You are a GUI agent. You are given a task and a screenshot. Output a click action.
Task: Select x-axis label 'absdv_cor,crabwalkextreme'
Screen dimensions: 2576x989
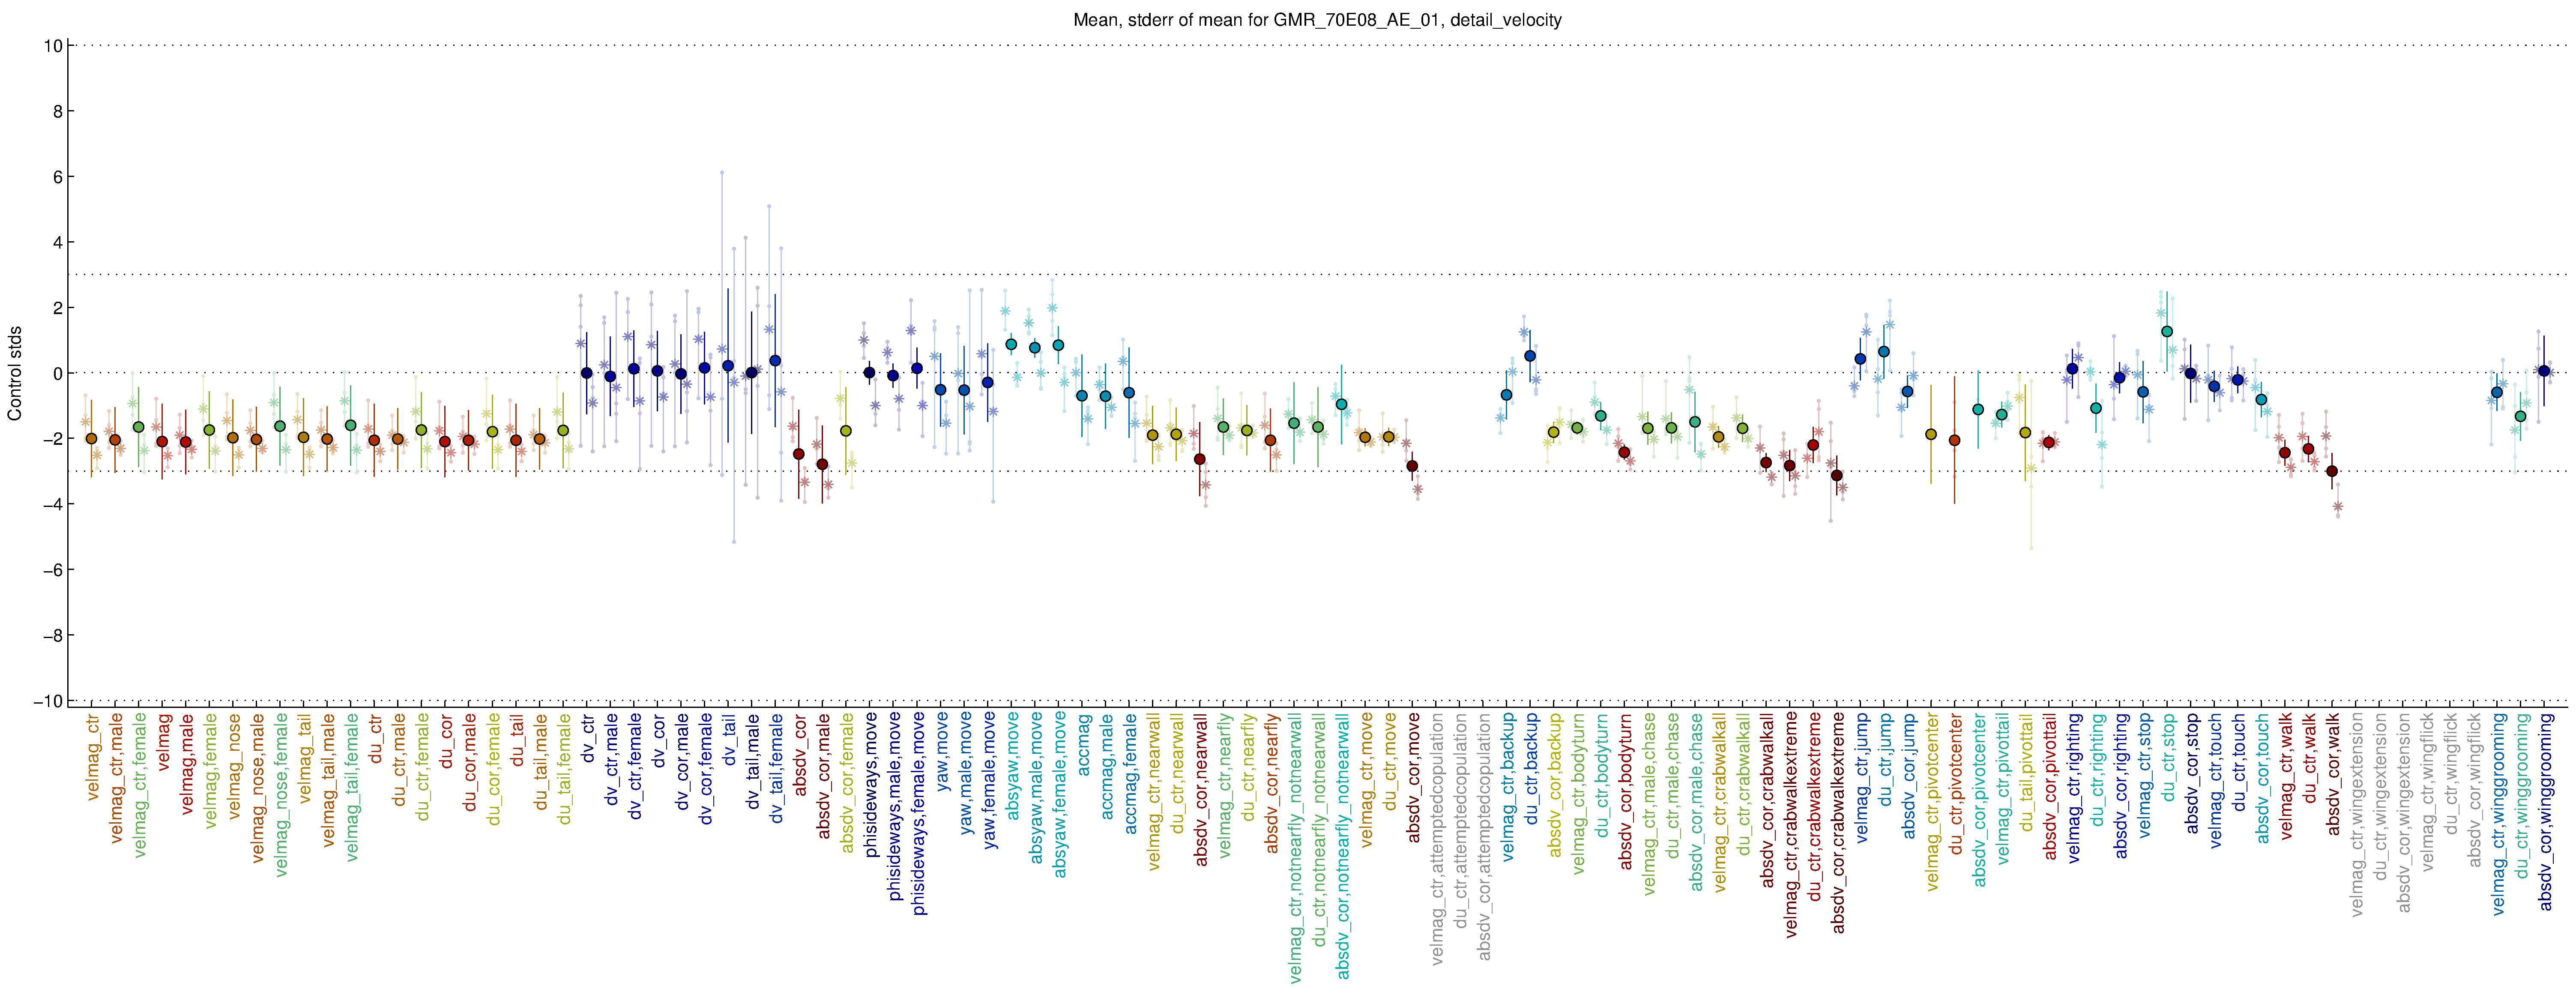point(1837,823)
